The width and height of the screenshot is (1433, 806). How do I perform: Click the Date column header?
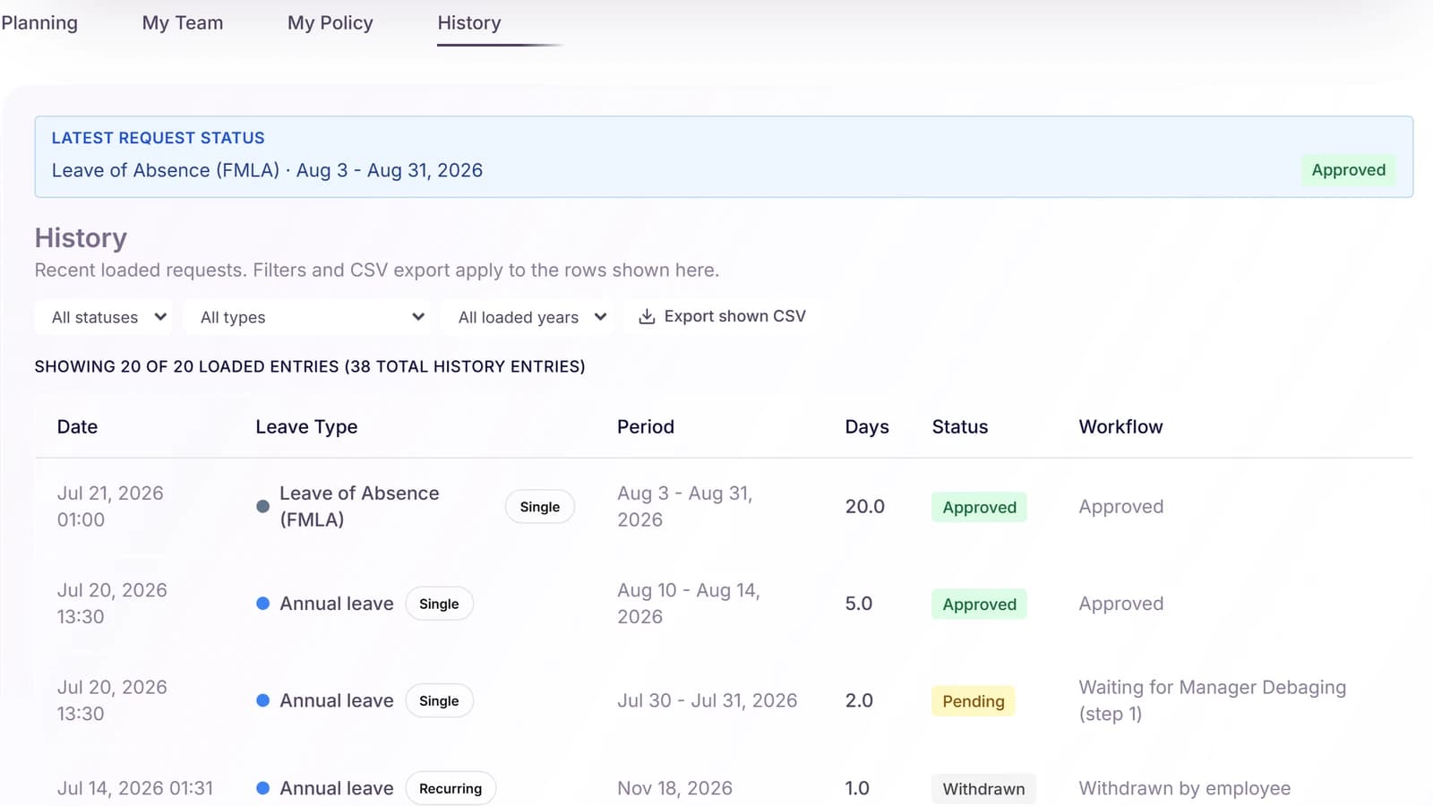(x=77, y=427)
